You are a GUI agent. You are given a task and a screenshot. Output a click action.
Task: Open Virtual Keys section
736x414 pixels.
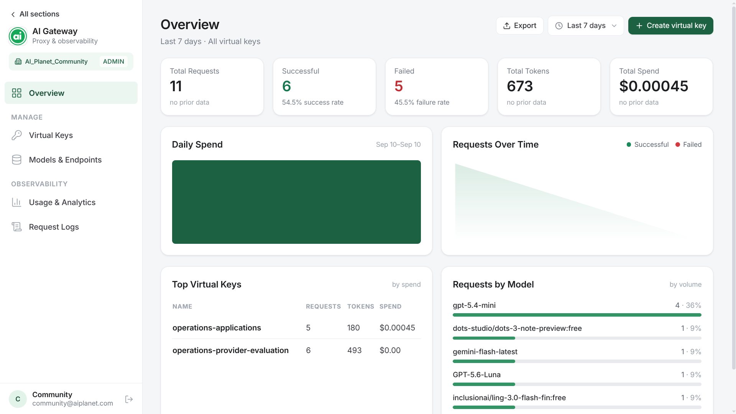tap(71, 135)
